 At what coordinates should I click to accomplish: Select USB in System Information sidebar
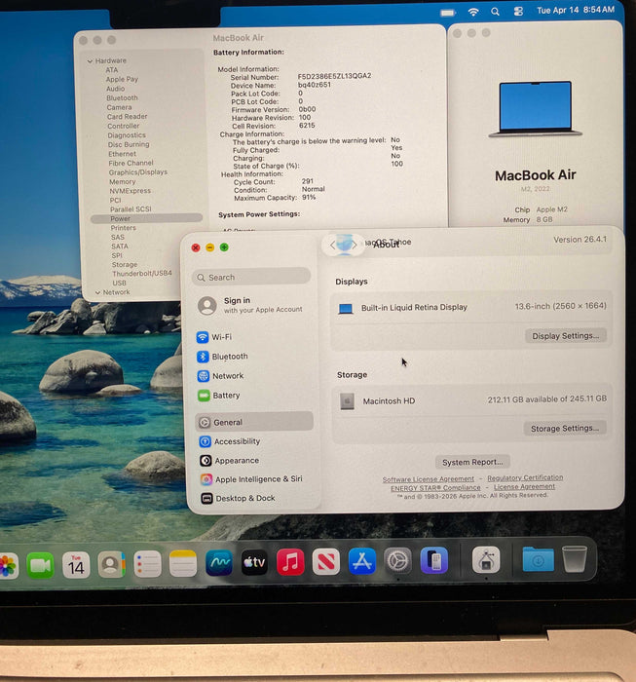coord(119,283)
